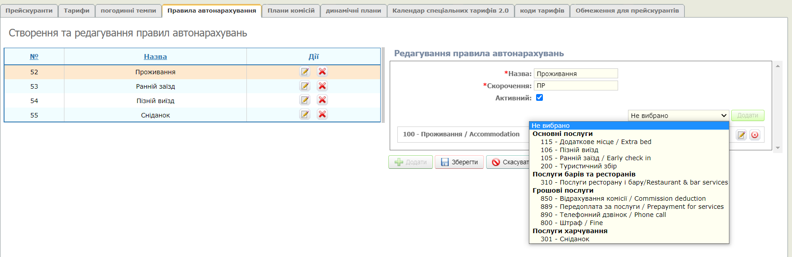Delete the Пізній виїзд rule
This screenshot has height=257, width=792.
(322, 100)
